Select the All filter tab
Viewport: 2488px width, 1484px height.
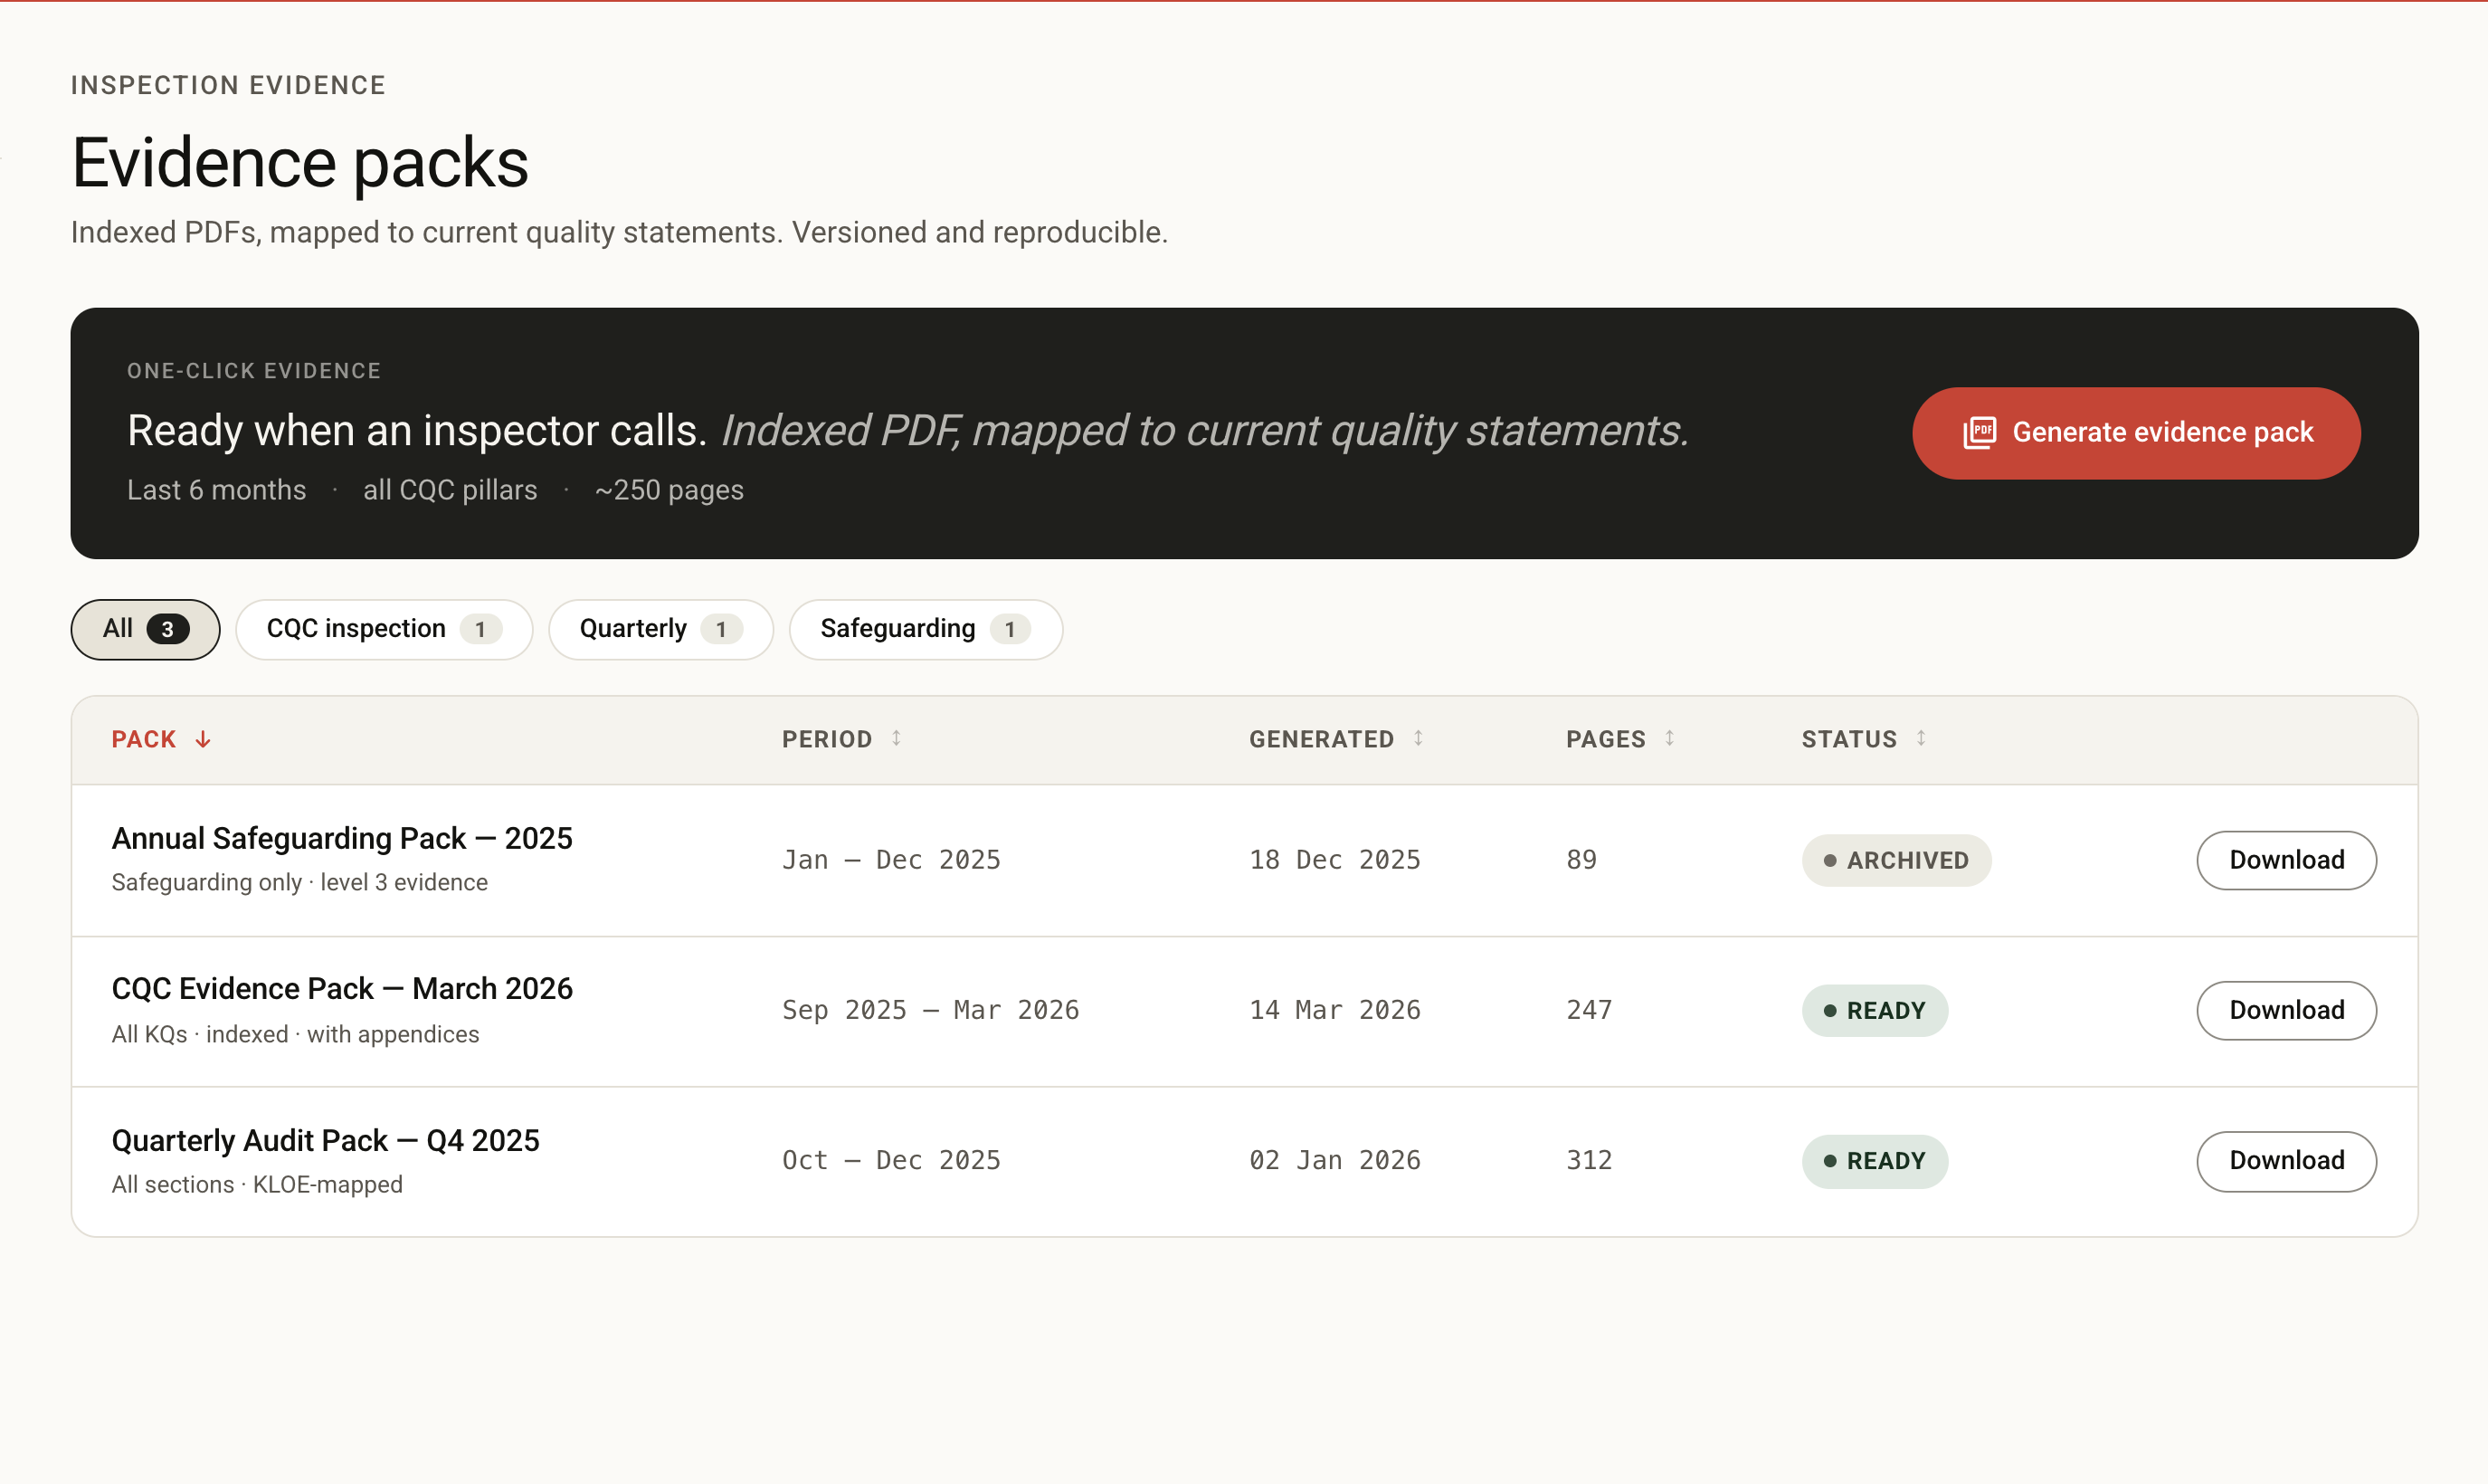point(145,629)
